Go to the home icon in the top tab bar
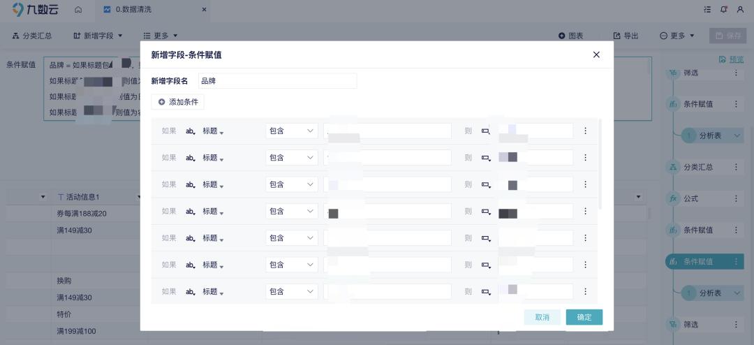754x345 pixels. click(78, 10)
